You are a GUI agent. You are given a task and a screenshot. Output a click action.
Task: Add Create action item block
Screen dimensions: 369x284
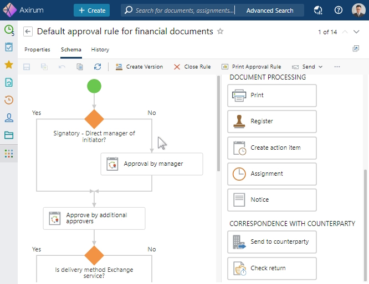pyautogui.click(x=272, y=148)
